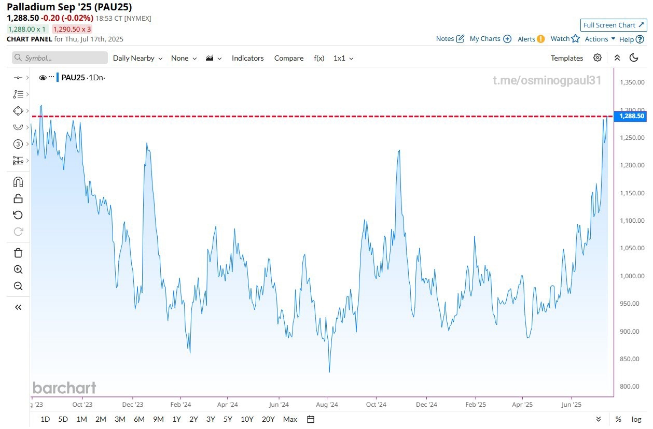The height and width of the screenshot is (429, 653).
Task: Activate the magnet snap tool
Action: coord(18,182)
